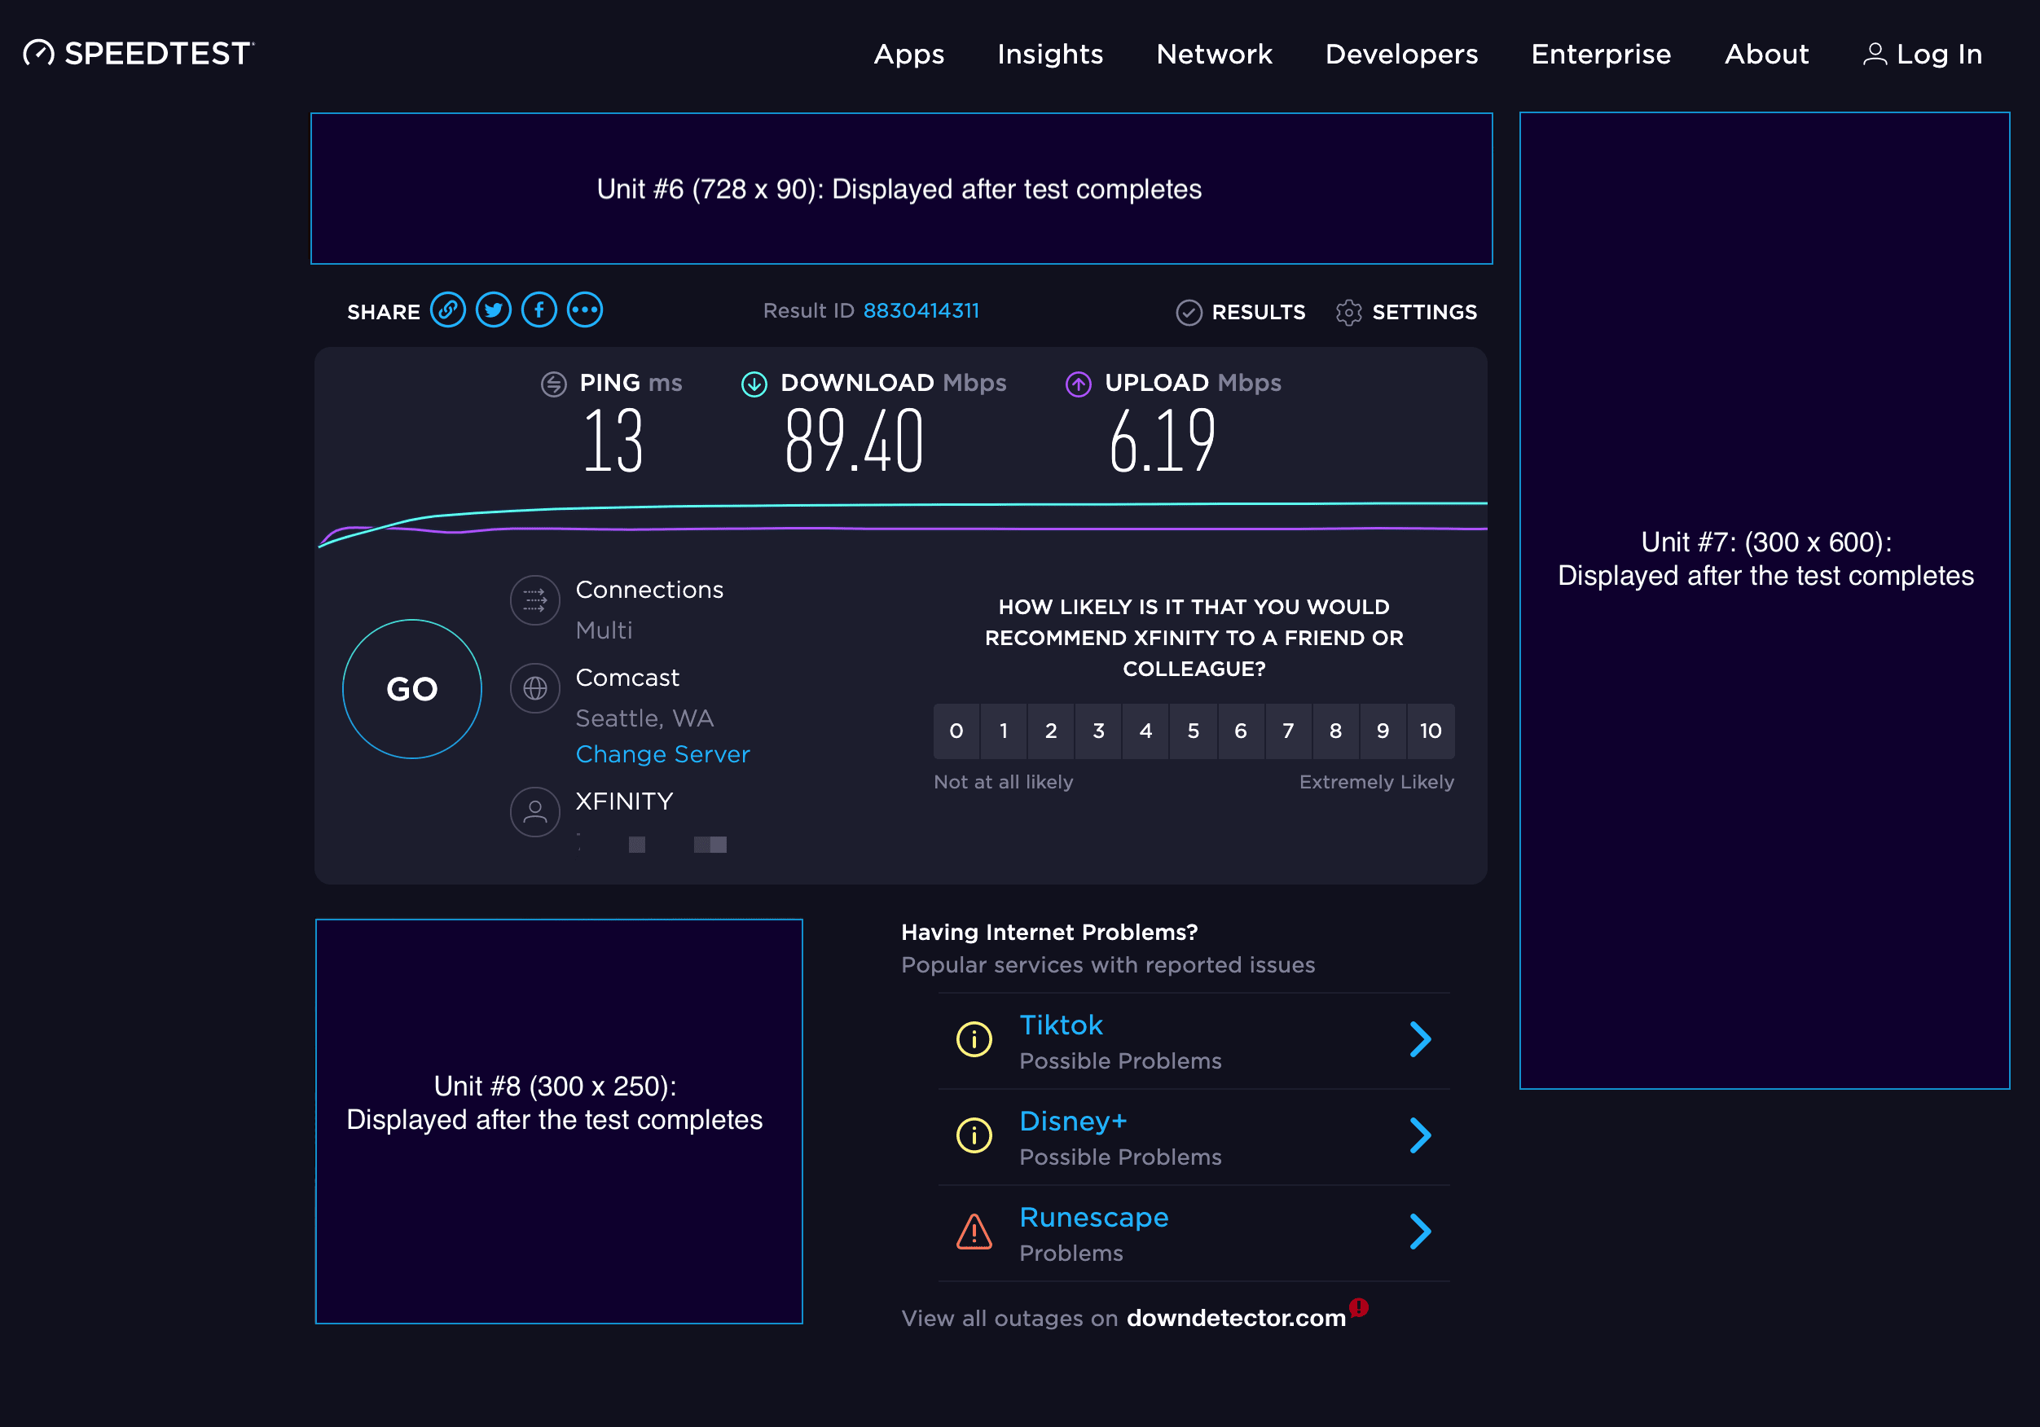Open the Developers menu
The height and width of the screenshot is (1427, 2040).
pyautogui.click(x=1400, y=55)
